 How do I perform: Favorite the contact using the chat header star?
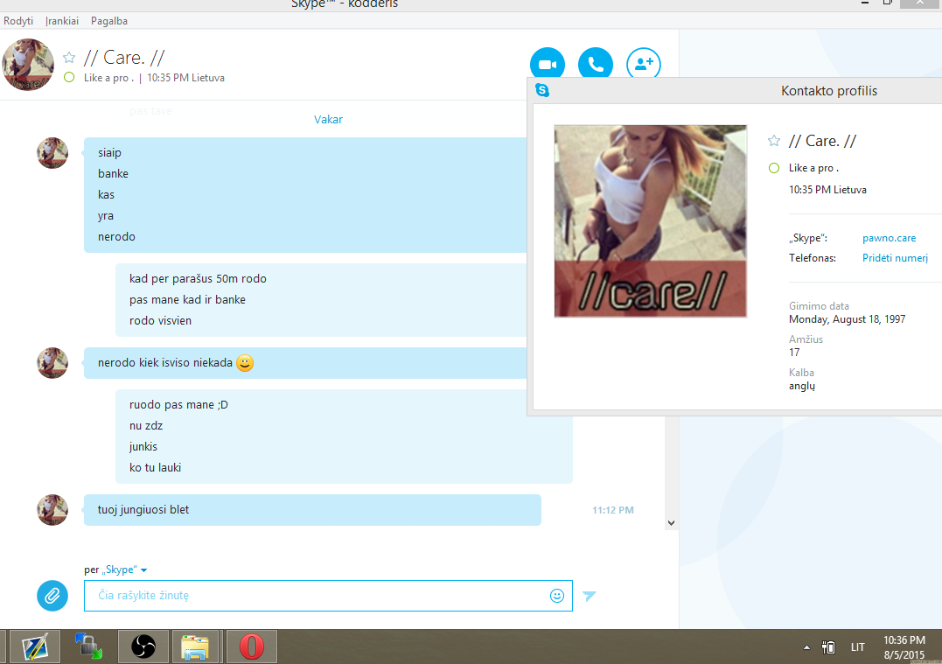69,58
